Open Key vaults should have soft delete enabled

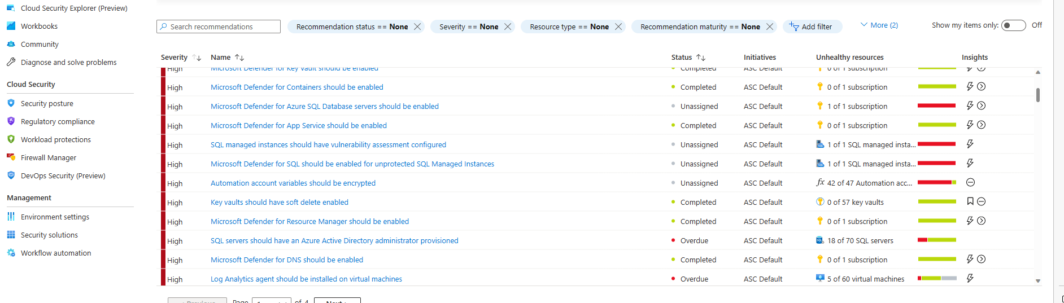pos(280,202)
